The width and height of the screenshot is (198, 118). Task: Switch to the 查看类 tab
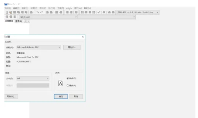18,21
